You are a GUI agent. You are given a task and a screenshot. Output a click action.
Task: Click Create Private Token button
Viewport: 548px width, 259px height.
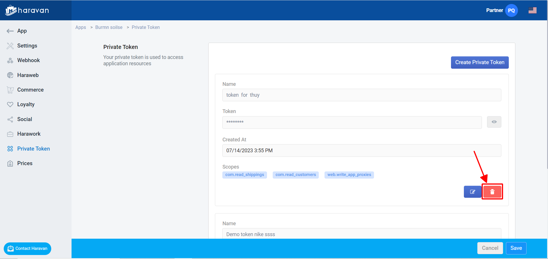(480, 62)
